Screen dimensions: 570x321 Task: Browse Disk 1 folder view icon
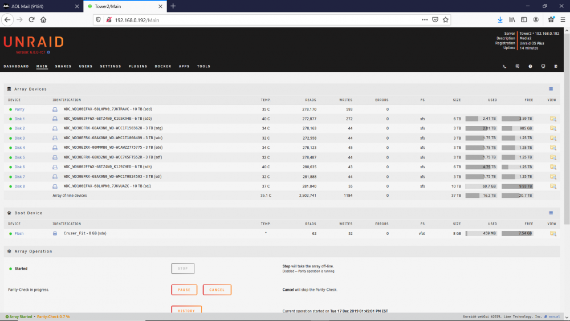[553, 119]
